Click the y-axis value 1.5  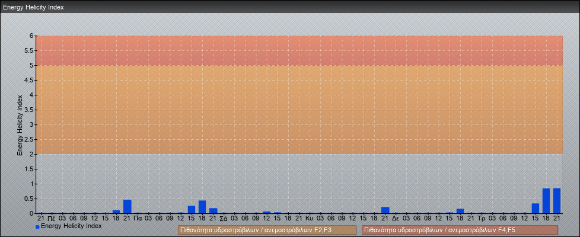29,169
